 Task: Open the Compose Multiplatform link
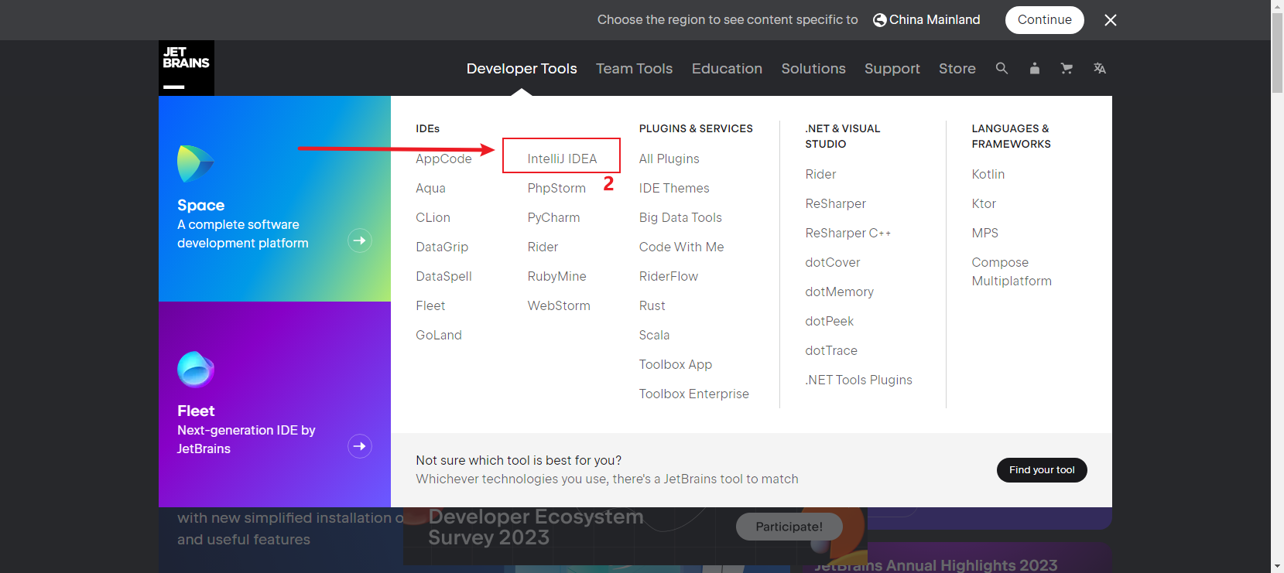(x=1012, y=271)
